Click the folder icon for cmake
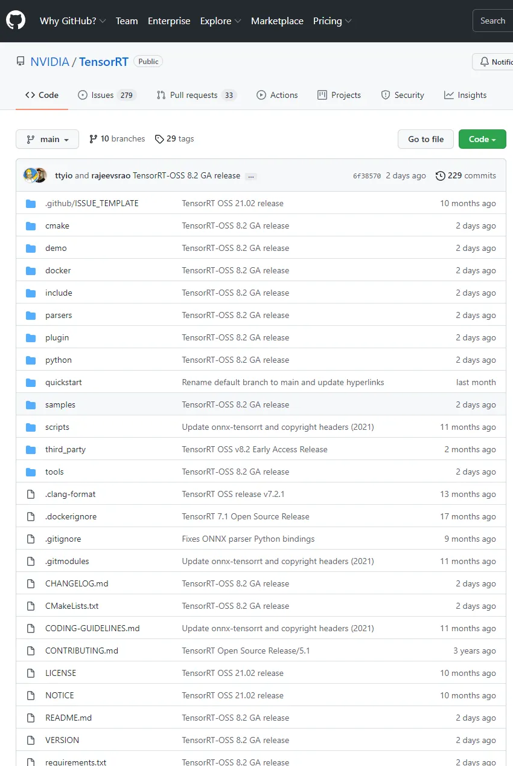513x766 pixels. coord(31,226)
